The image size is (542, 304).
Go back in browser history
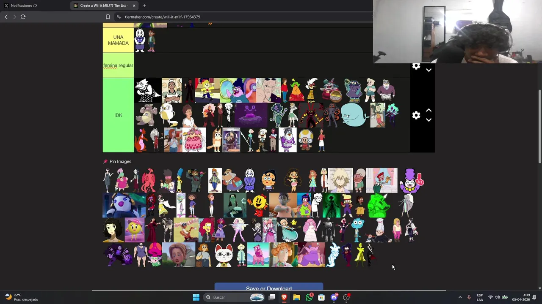point(6,17)
